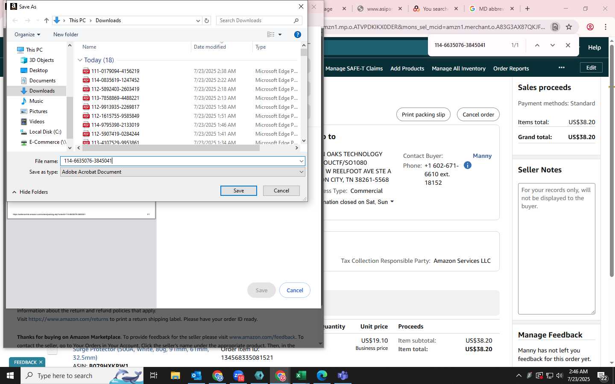615x384 pixels.
Task: Select Music folder in tree
Action: tap(36, 101)
